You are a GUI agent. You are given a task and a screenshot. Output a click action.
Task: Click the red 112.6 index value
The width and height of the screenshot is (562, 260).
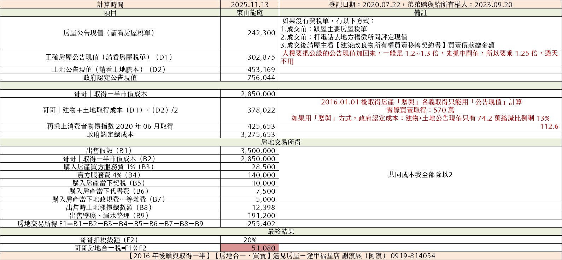tap(549, 126)
